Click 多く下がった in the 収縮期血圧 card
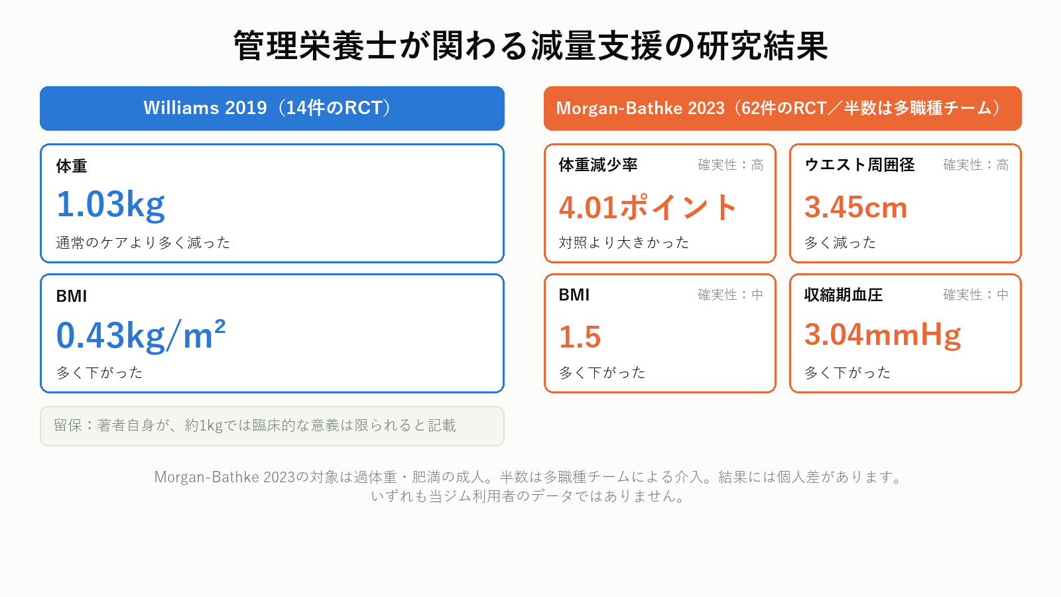 [847, 373]
